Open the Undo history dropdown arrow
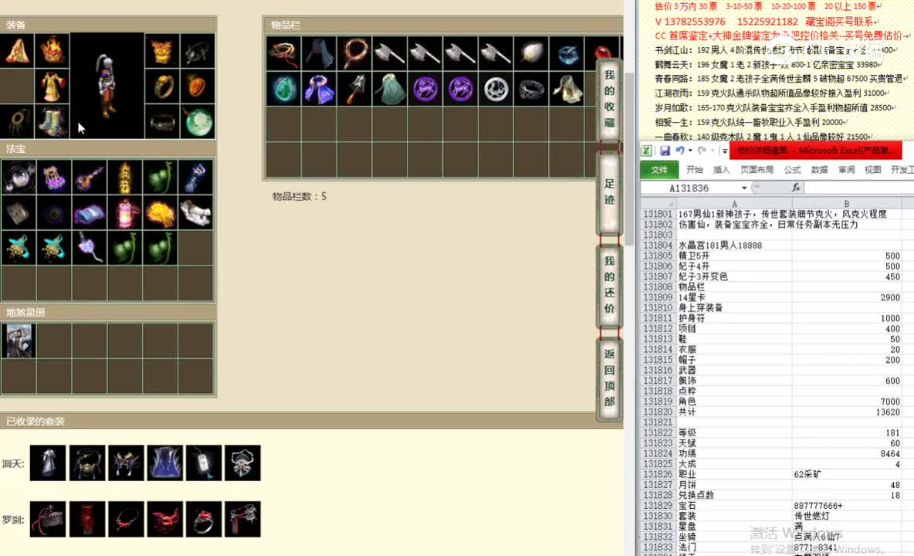The width and height of the screenshot is (914, 556). pos(690,151)
